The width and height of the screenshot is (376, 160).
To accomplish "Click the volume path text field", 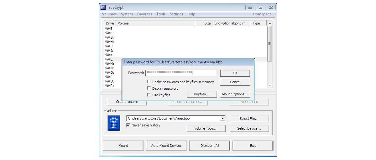I will tap(173, 119).
